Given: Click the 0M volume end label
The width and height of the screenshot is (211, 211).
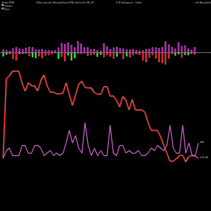Looking at the screenshot, I should (x=202, y=142).
